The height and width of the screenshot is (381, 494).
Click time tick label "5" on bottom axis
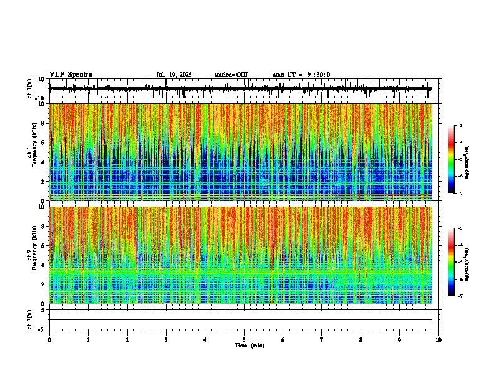coord(244,340)
